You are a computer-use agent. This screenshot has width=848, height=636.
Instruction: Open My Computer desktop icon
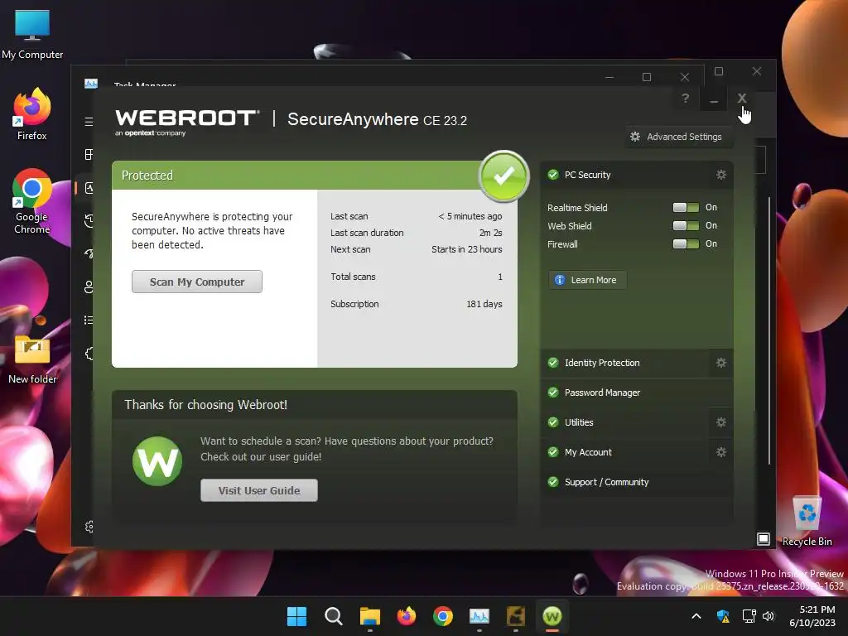pyautogui.click(x=32, y=34)
